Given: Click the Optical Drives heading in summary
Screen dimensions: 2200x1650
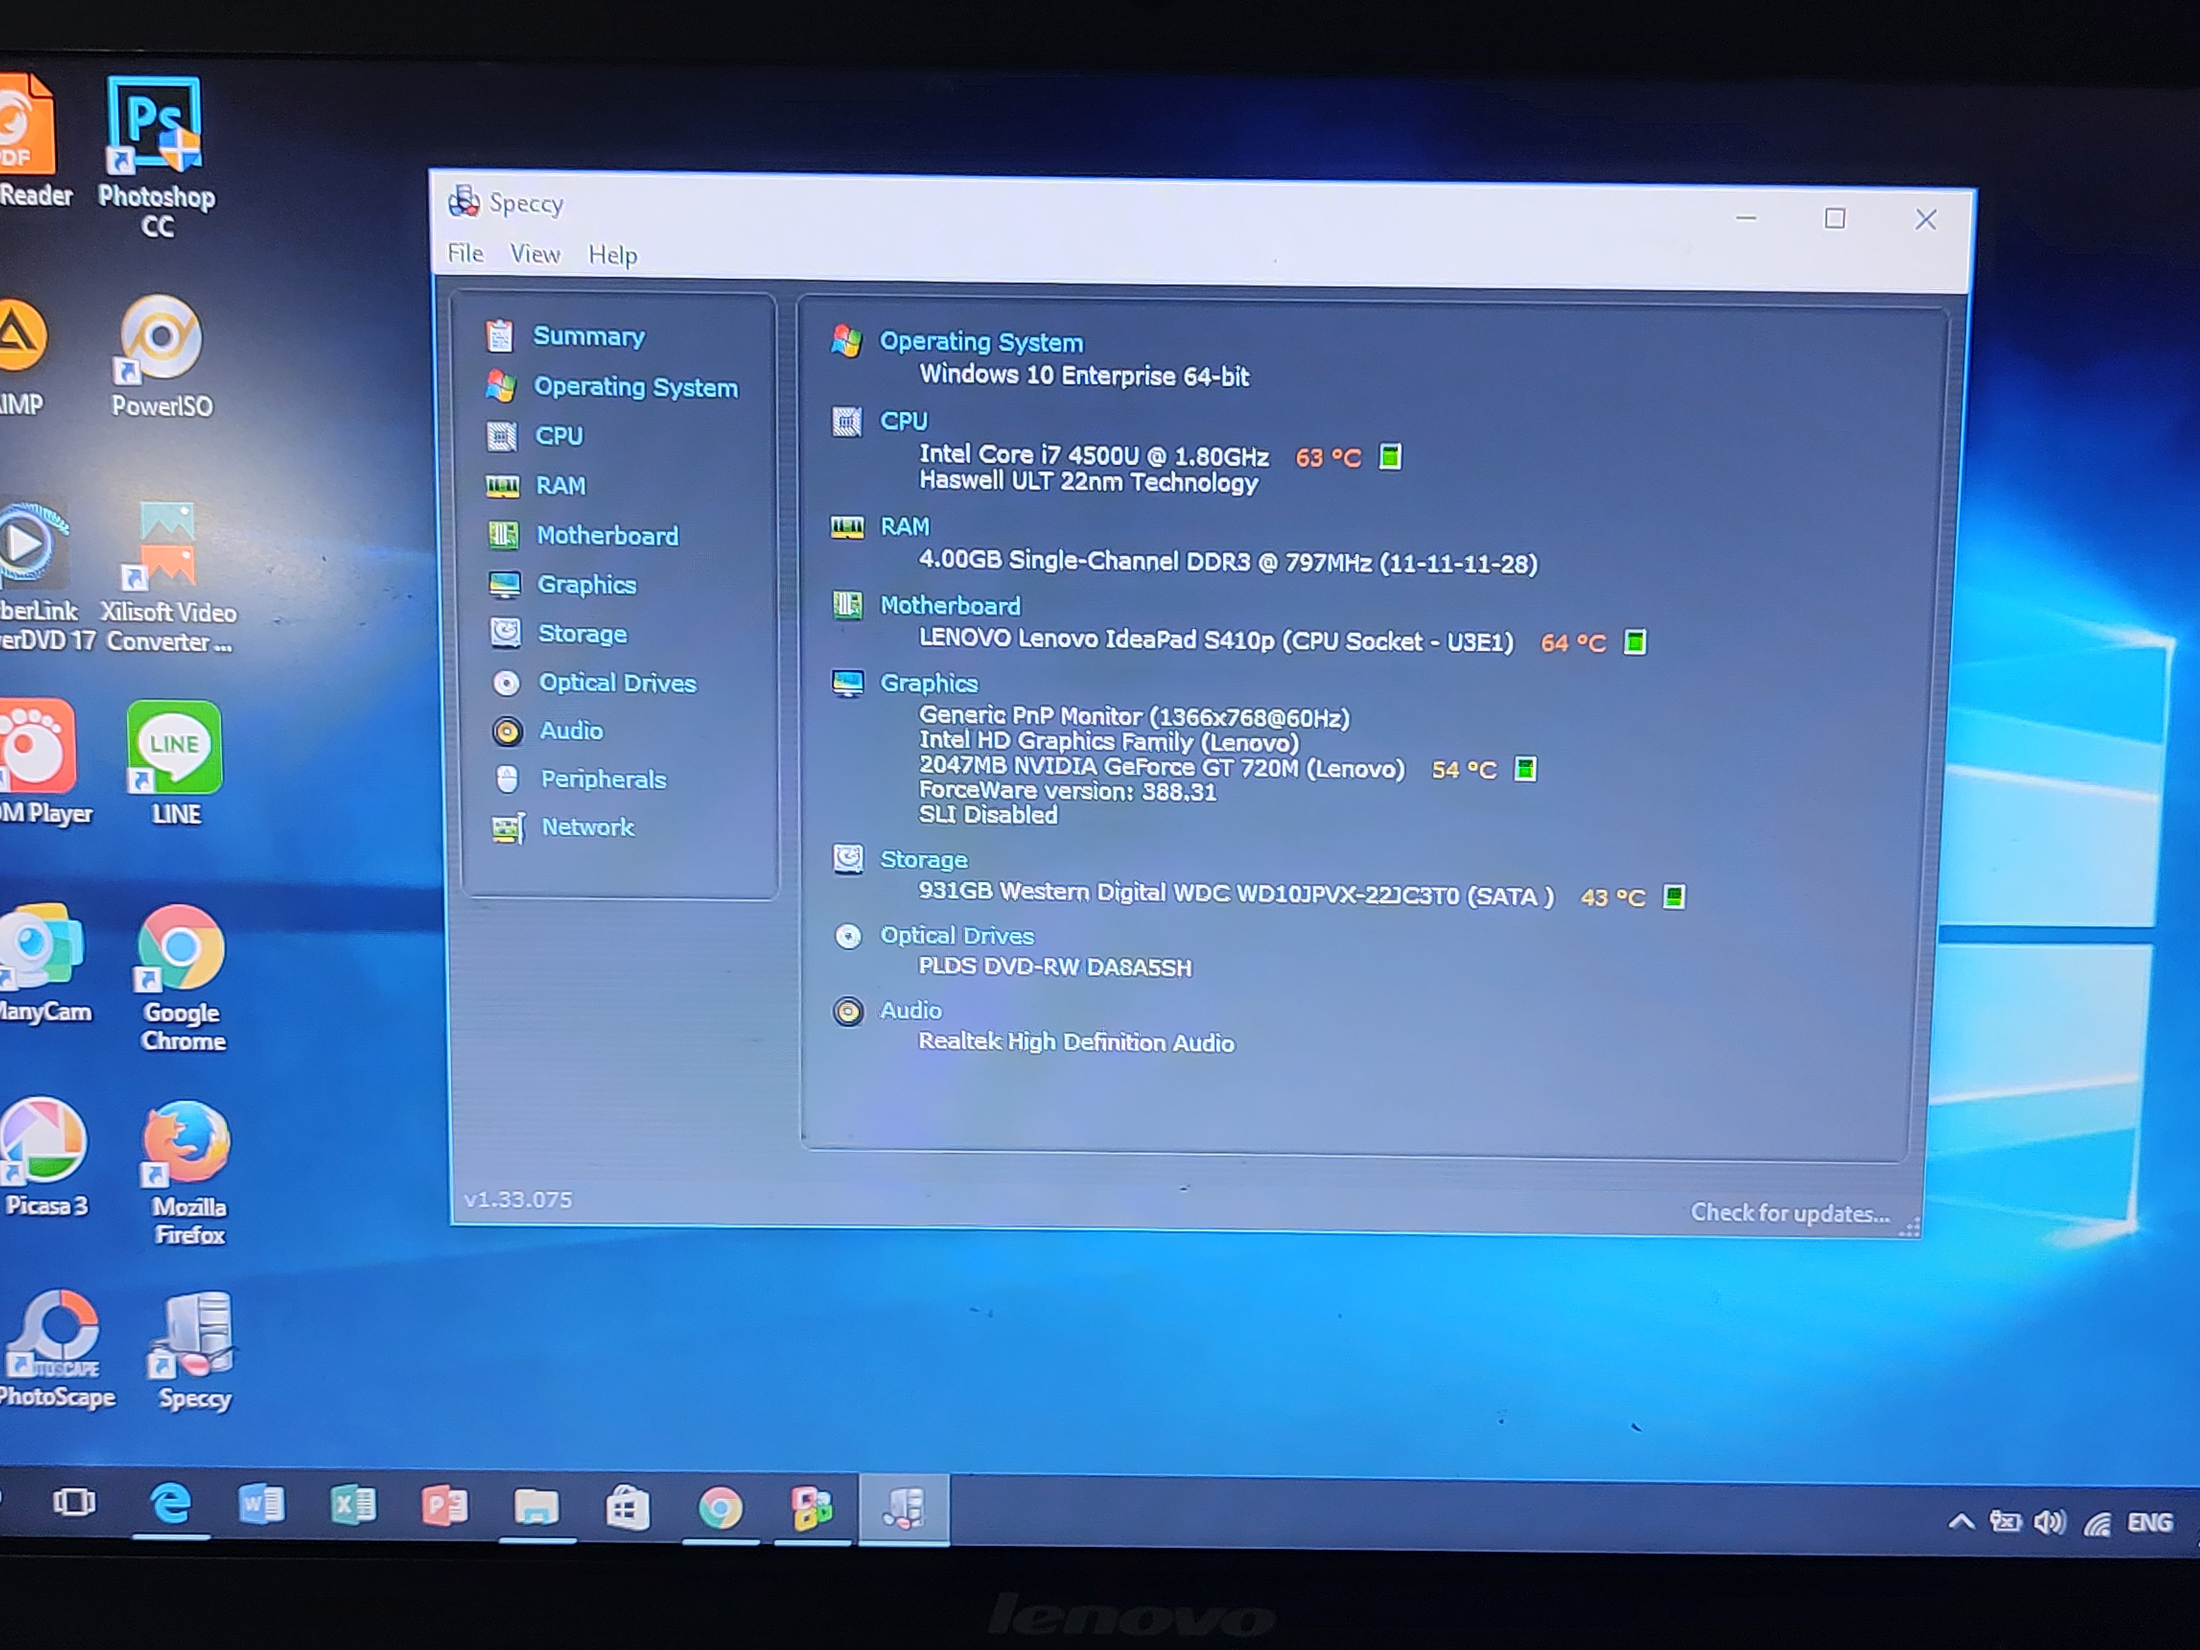Looking at the screenshot, I should click(957, 936).
